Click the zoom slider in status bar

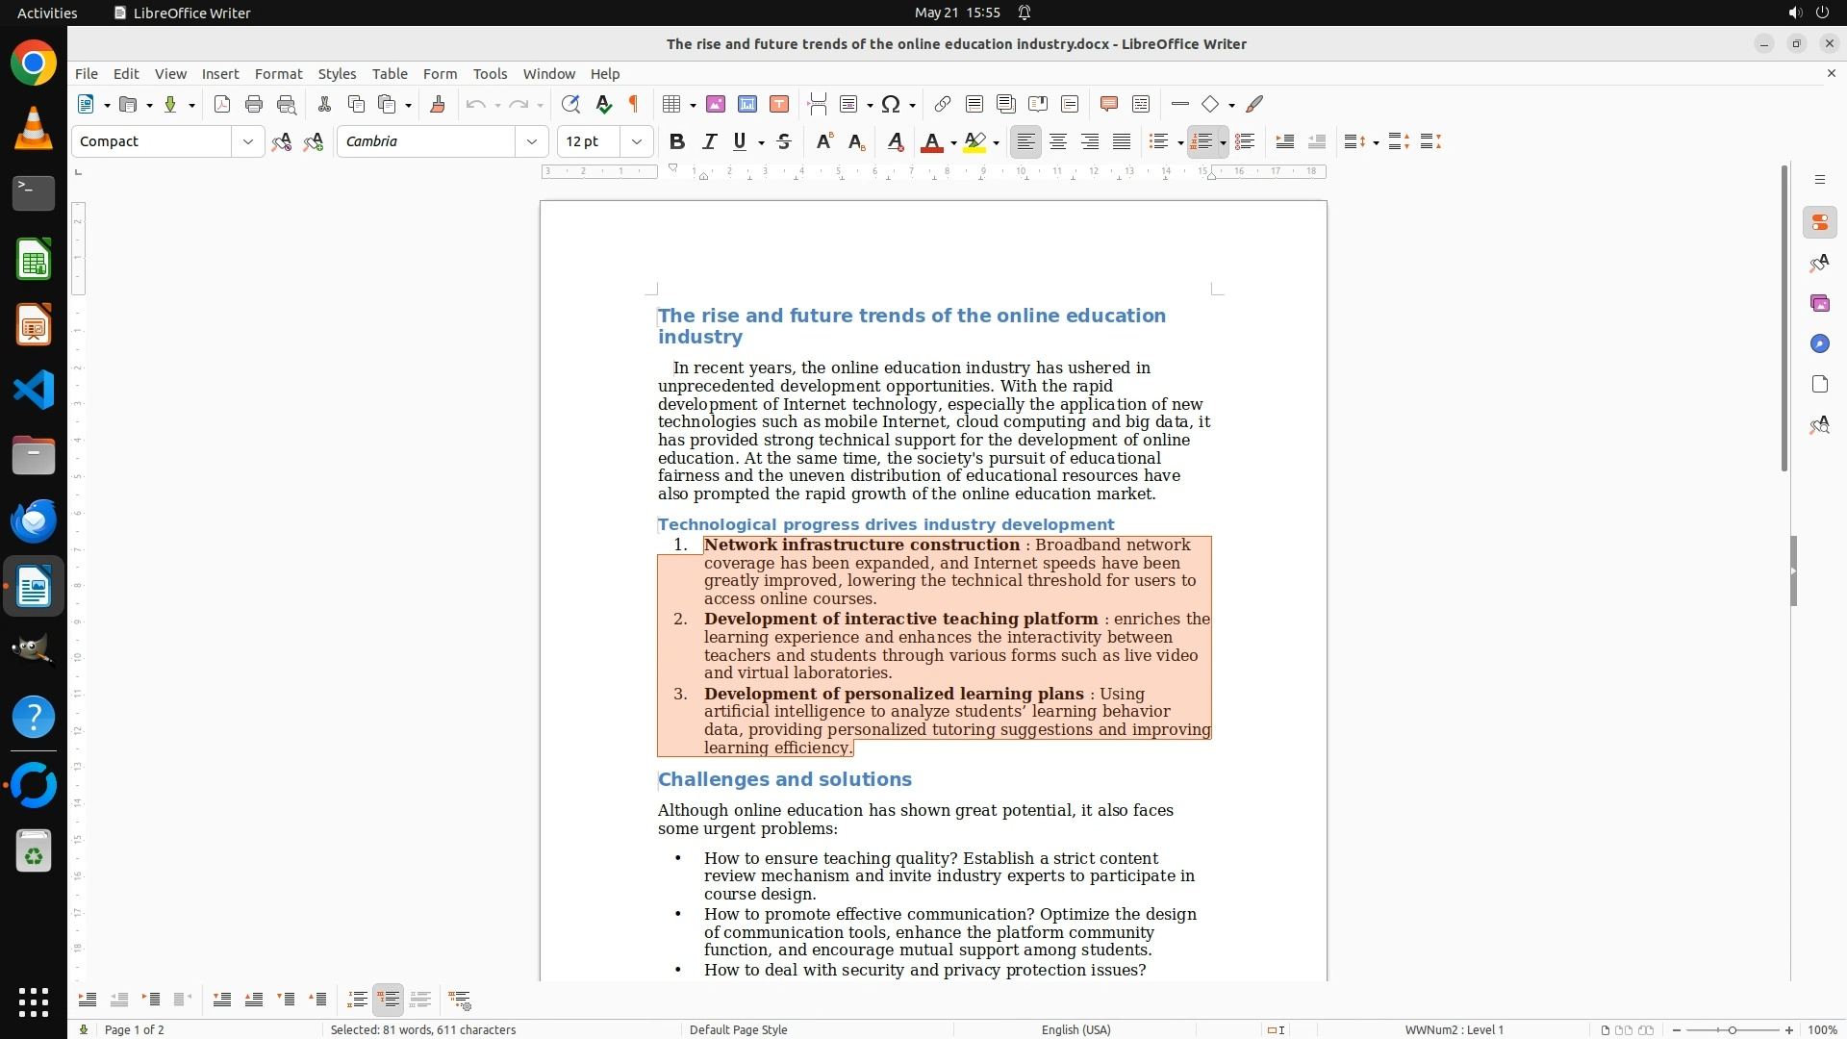point(1732,1029)
